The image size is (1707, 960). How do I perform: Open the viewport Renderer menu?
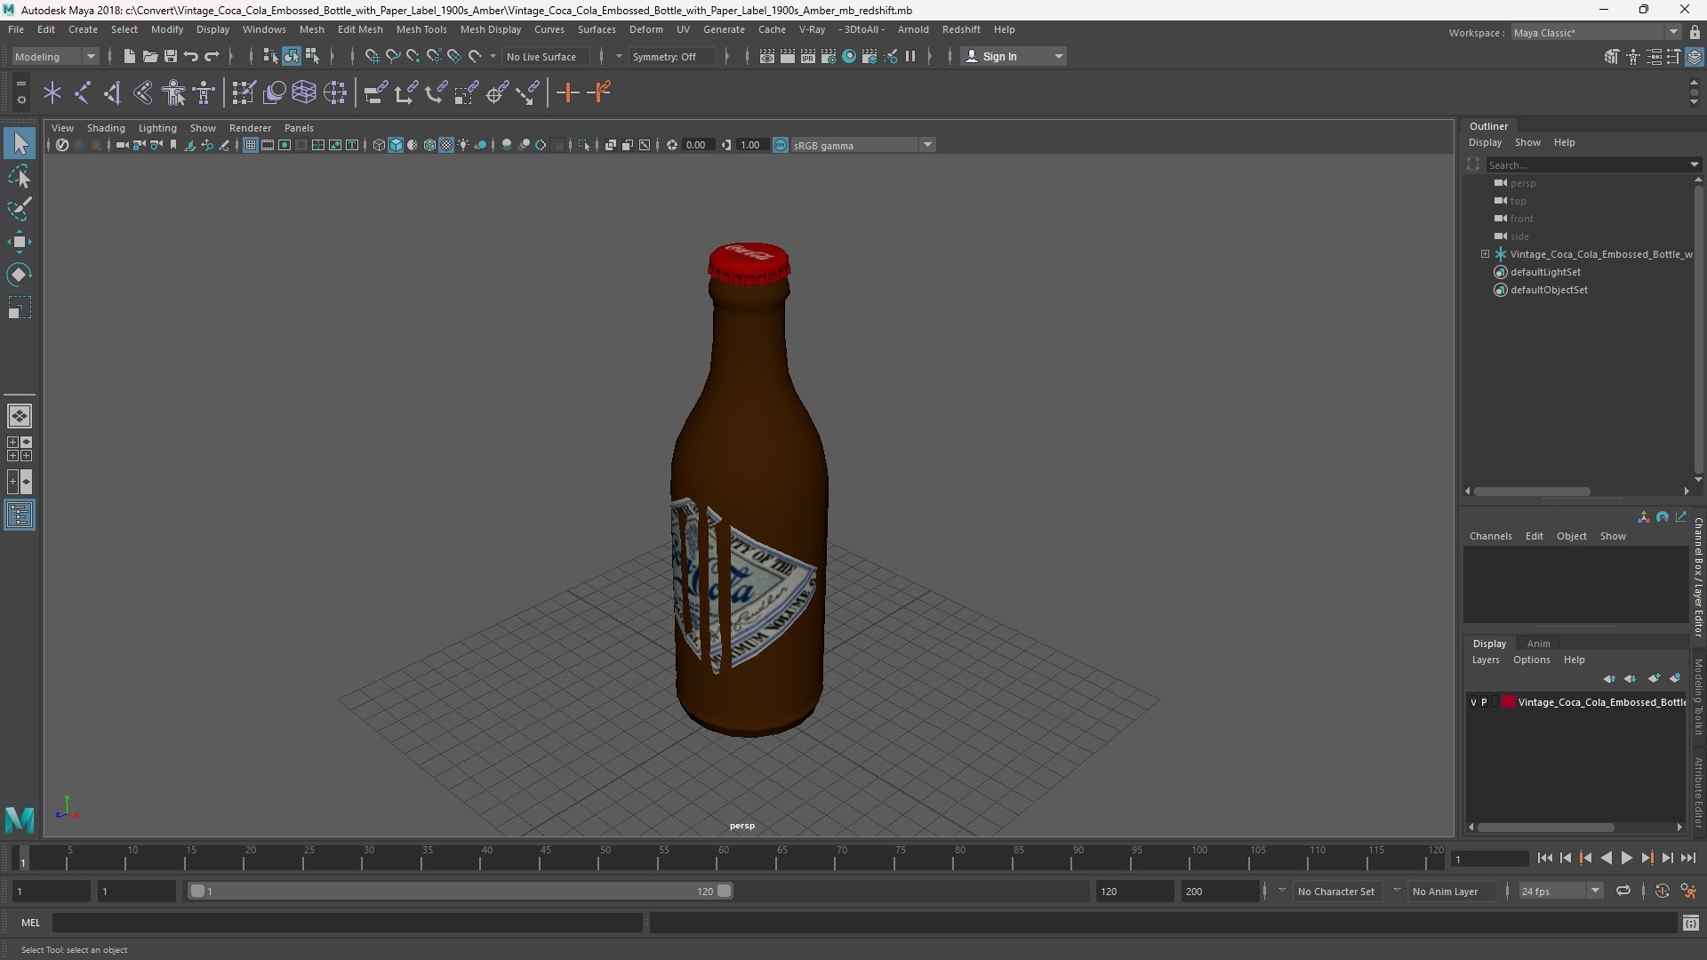tap(250, 128)
